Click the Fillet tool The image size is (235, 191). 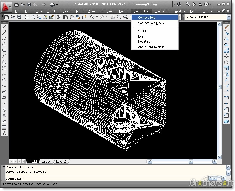pos(226,116)
